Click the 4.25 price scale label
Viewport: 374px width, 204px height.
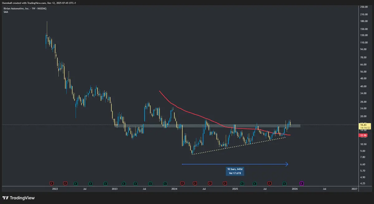click(363, 183)
